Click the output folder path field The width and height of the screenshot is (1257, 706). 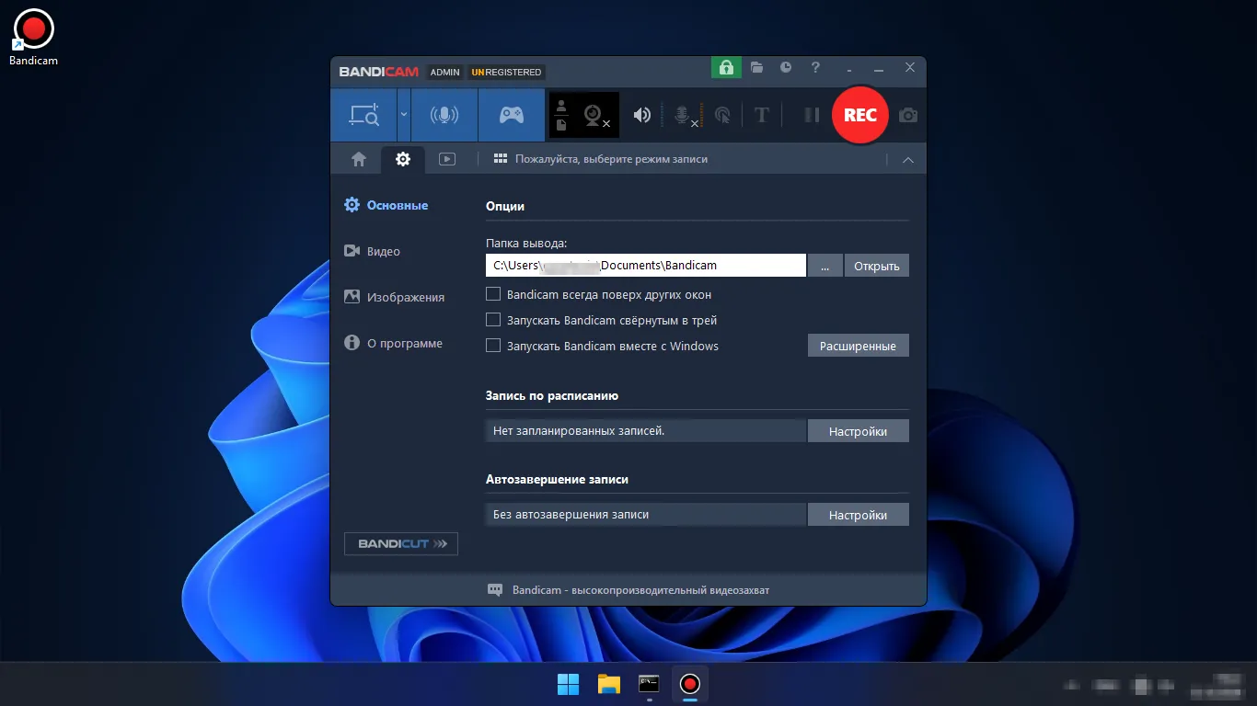pyautogui.click(x=646, y=266)
